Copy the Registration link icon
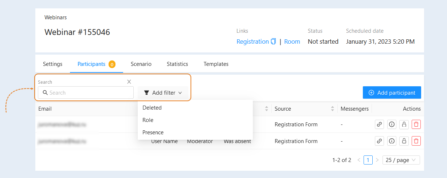This screenshot has width=447, height=178. pyautogui.click(x=273, y=41)
